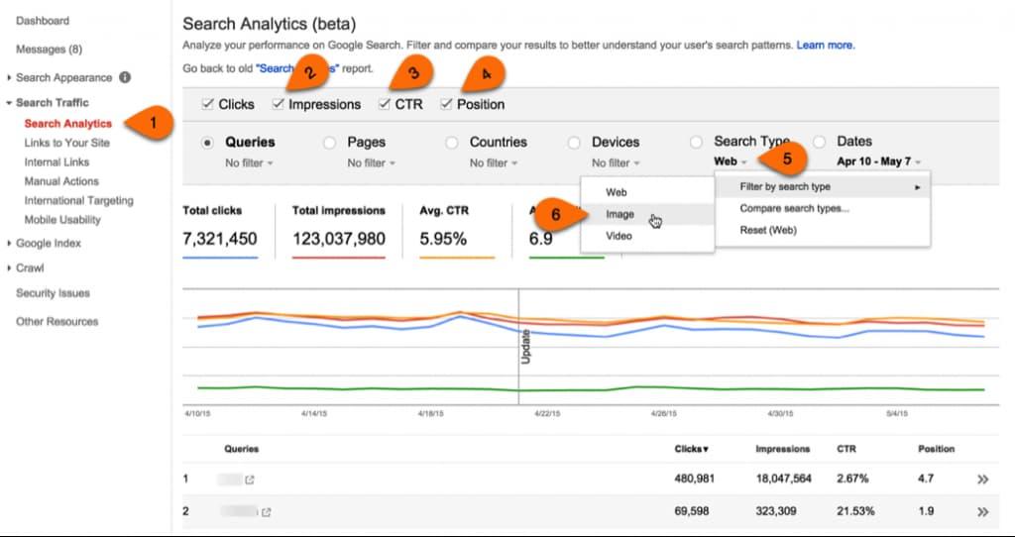
Task: Open first query's external link icon
Action: click(x=249, y=481)
